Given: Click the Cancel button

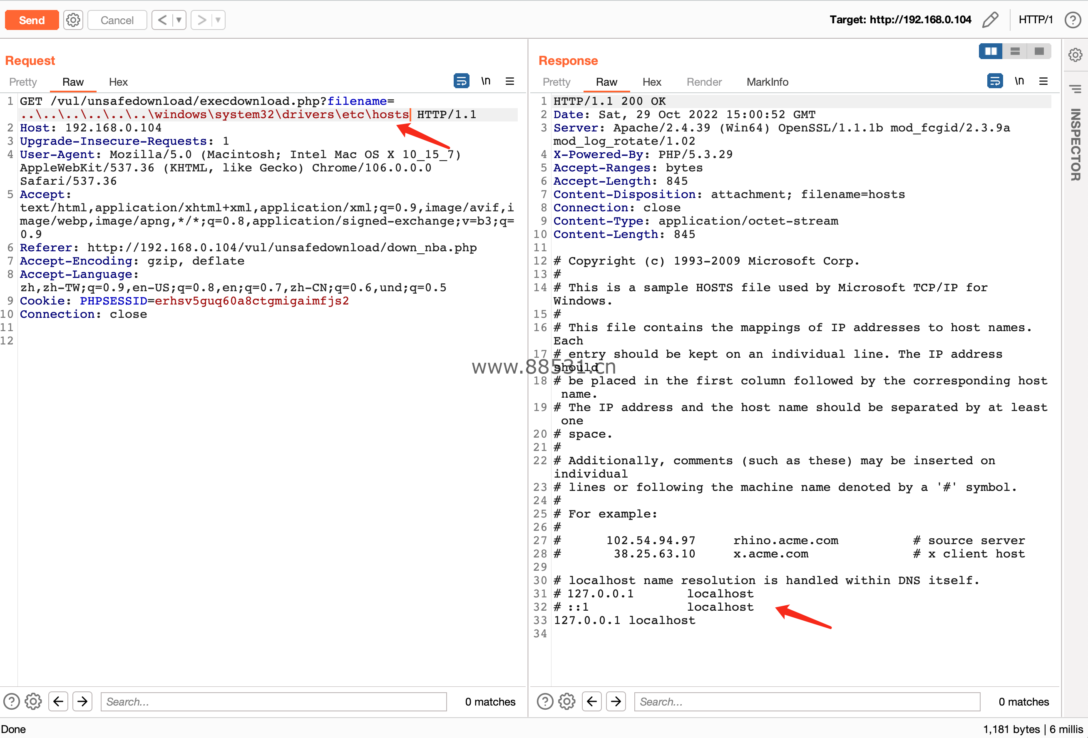Looking at the screenshot, I should (117, 20).
